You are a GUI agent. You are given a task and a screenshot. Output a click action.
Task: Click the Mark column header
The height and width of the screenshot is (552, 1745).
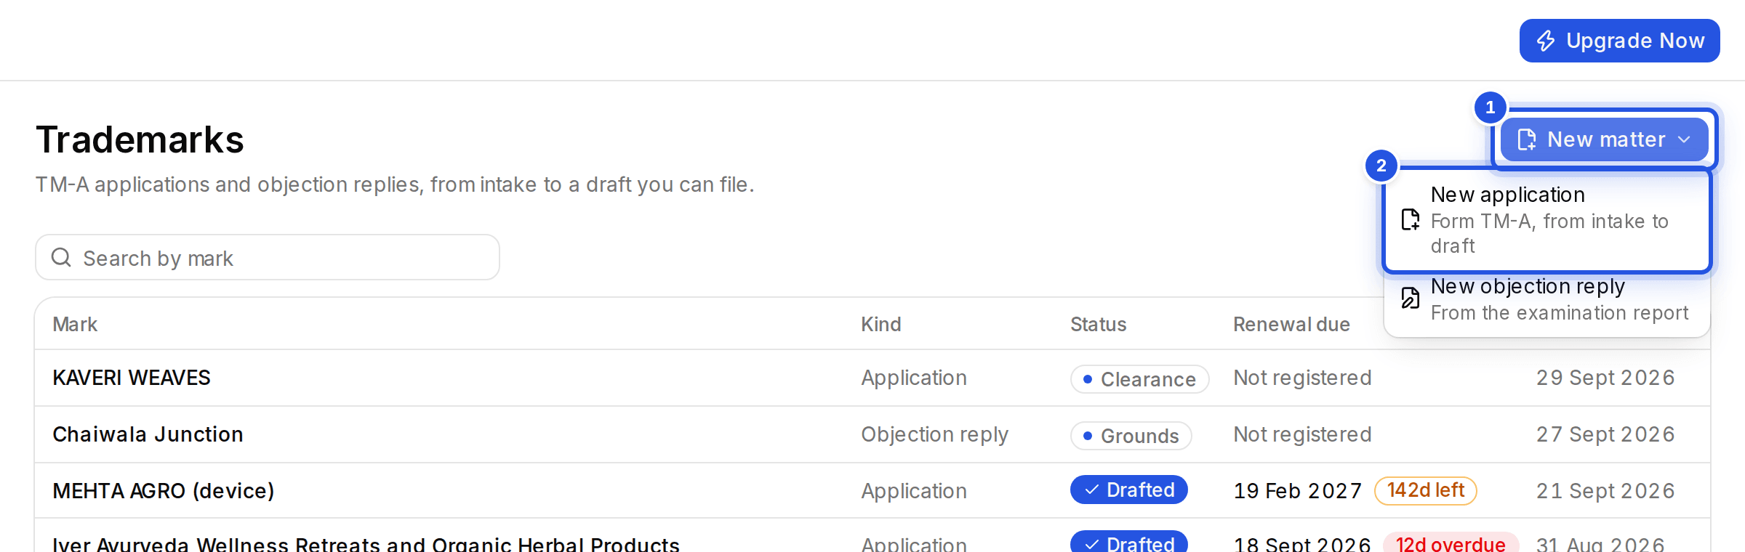tap(75, 325)
